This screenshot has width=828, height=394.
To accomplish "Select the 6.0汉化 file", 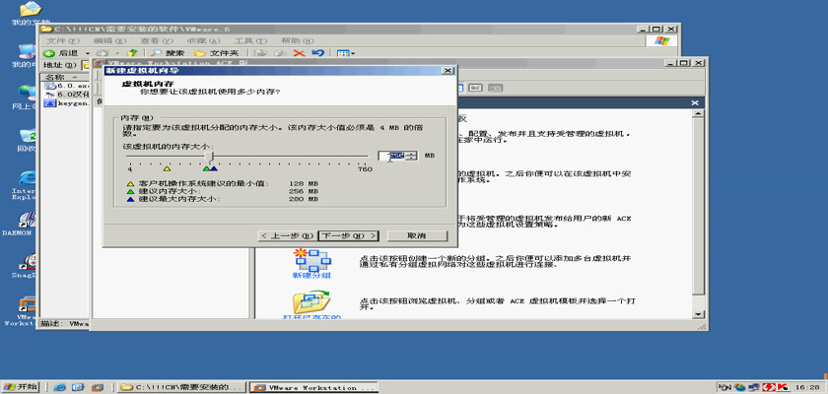I will [x=68, y=94].
